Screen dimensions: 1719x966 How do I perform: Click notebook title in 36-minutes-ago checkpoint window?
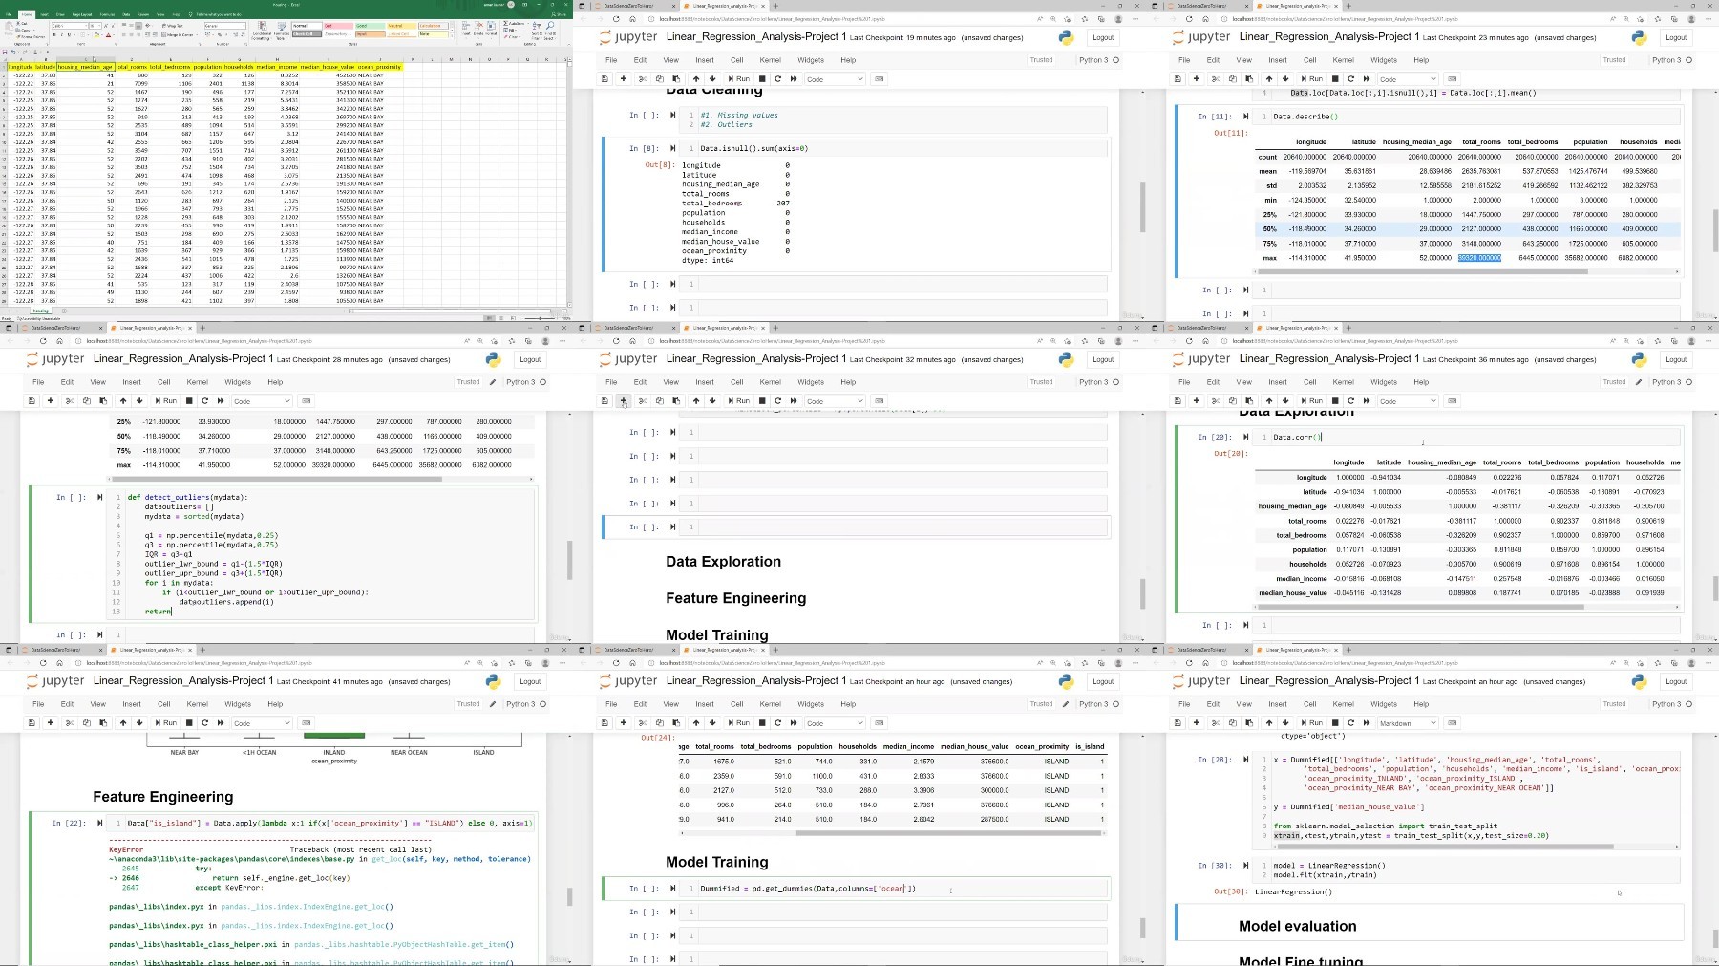coord(1329,358)
